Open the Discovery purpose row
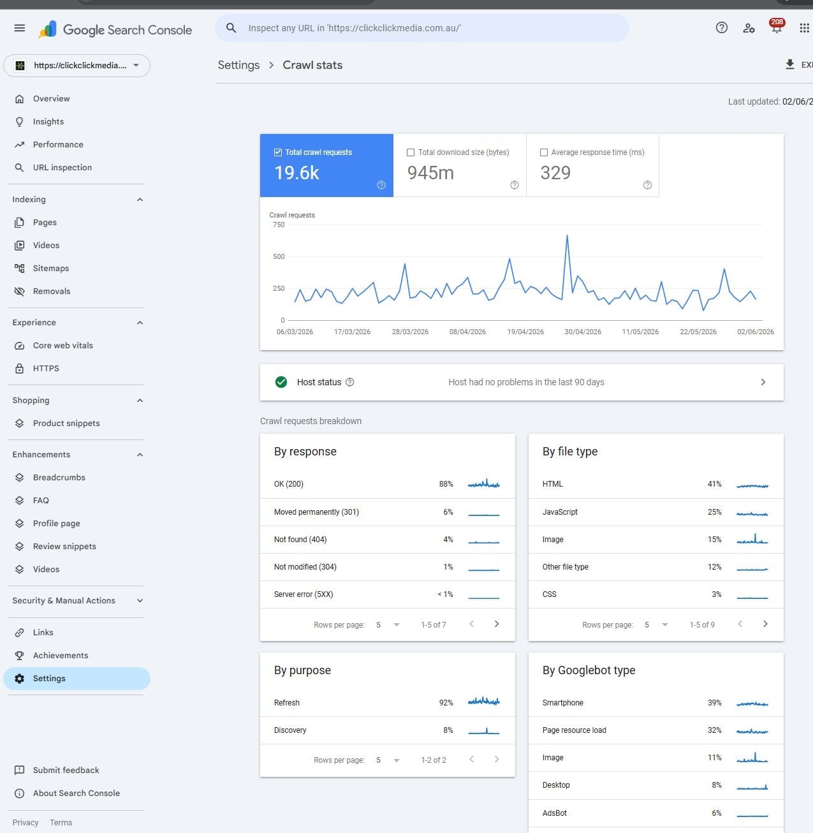Screen dimensions: 813x833 387,730
